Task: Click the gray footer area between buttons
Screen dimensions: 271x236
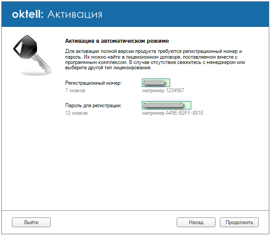Action: coord(114,222)
